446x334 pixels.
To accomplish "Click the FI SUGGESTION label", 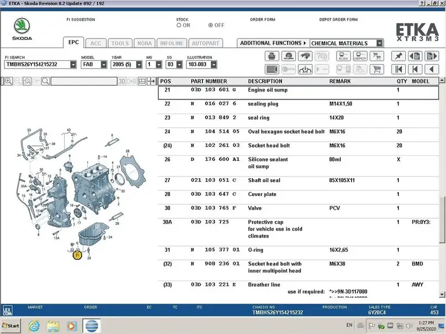I will click(x=81, y=19).
